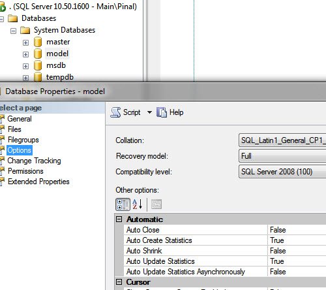The height and width of the screenshot is (290, 326).
Task: Select the System Databases folder label
Action: 65,30
